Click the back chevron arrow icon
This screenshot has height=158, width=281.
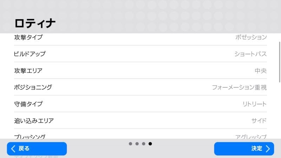point(13,149)
